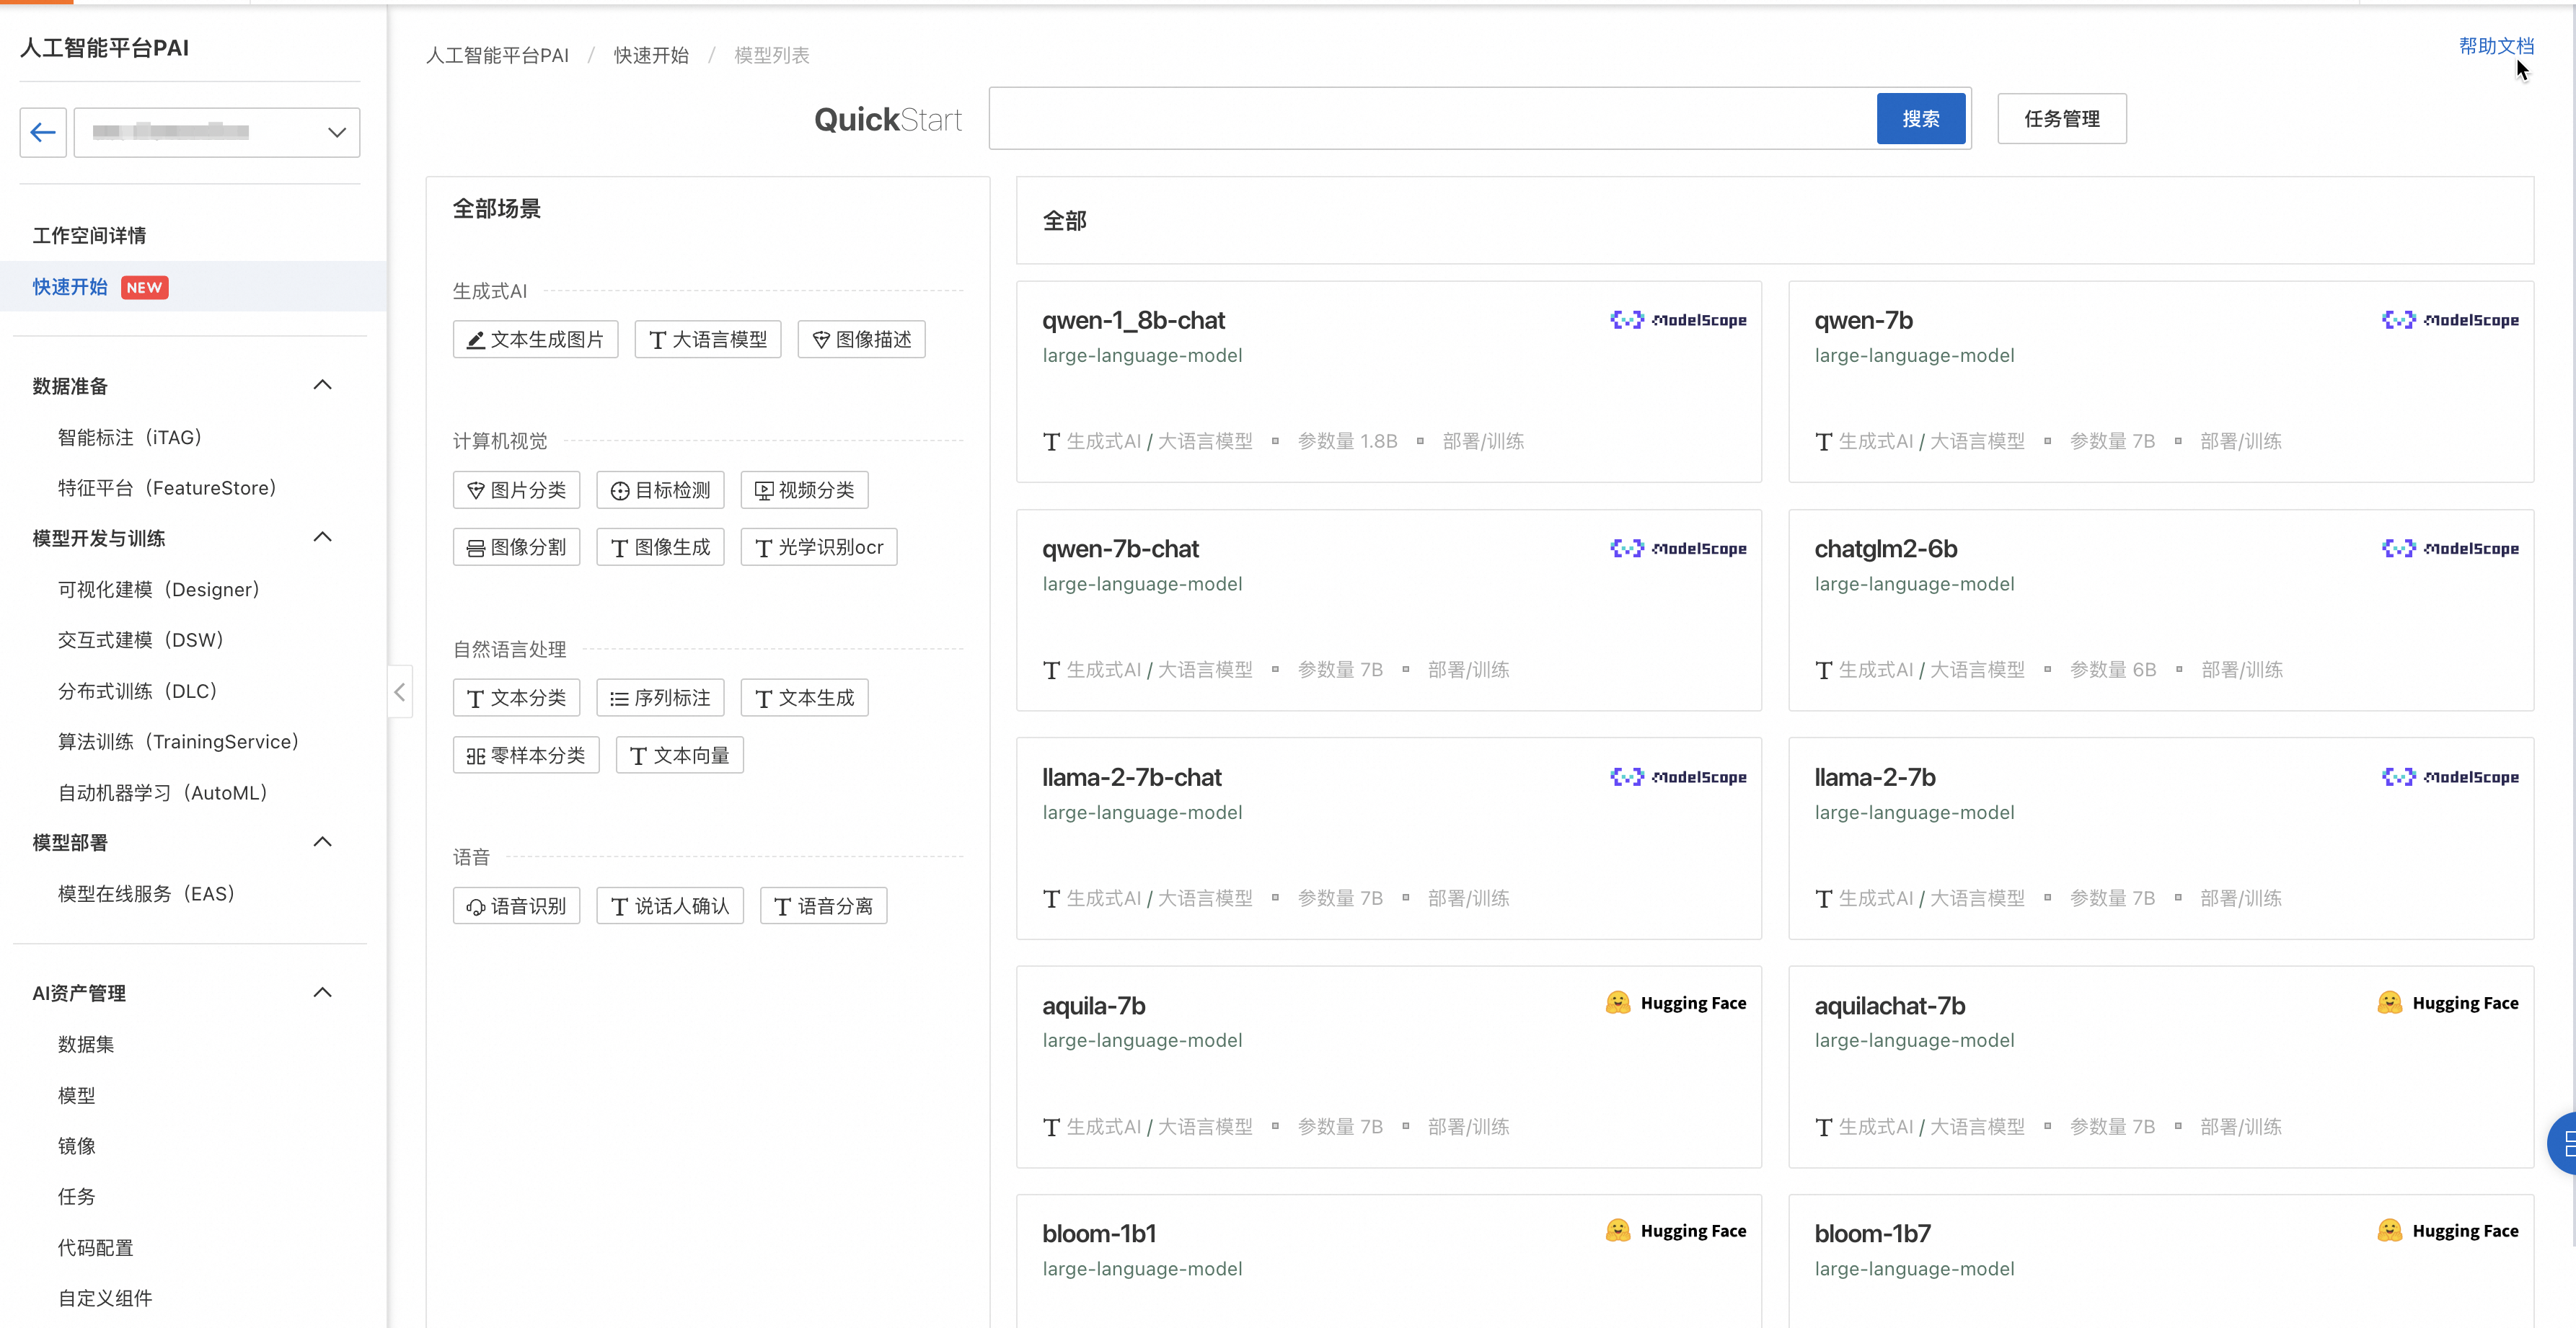The width and height of the screenshot is (2576, 1328).
Task: Filter by 文本生成 scenario
Action: (x=804, y=698)
